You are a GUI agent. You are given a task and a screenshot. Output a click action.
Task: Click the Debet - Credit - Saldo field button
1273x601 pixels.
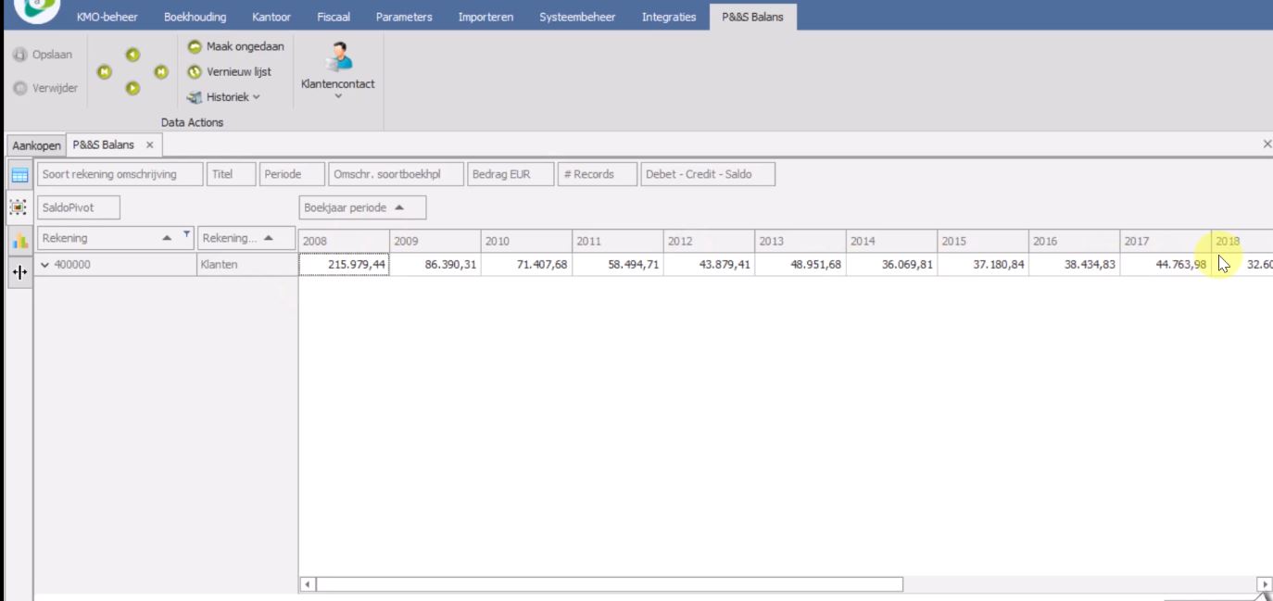(708, 174)
